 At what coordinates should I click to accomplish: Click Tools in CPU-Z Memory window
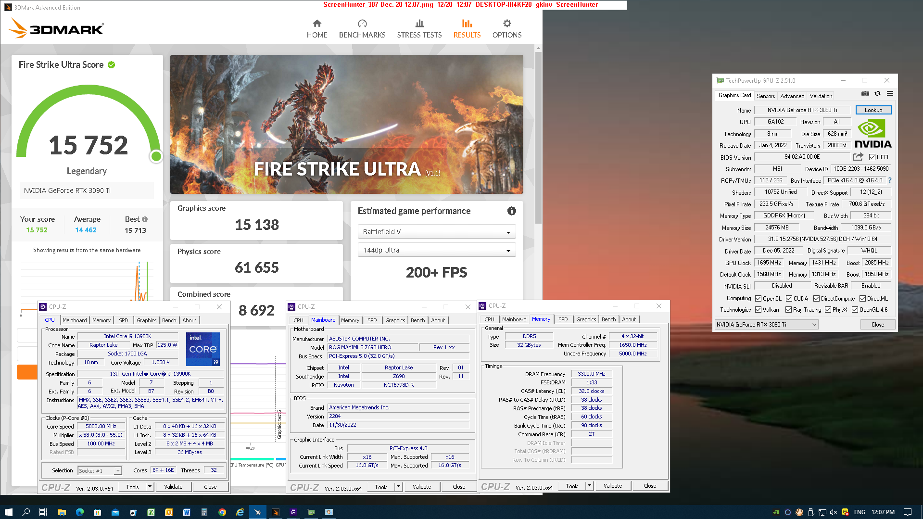click(x=572, y=486)
